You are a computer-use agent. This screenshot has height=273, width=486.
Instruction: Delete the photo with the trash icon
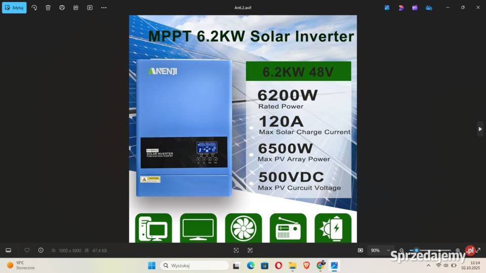(x=48, y=8)
